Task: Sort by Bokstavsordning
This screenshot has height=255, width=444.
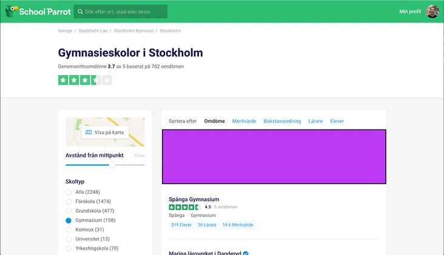Action: tap(282, 121)
